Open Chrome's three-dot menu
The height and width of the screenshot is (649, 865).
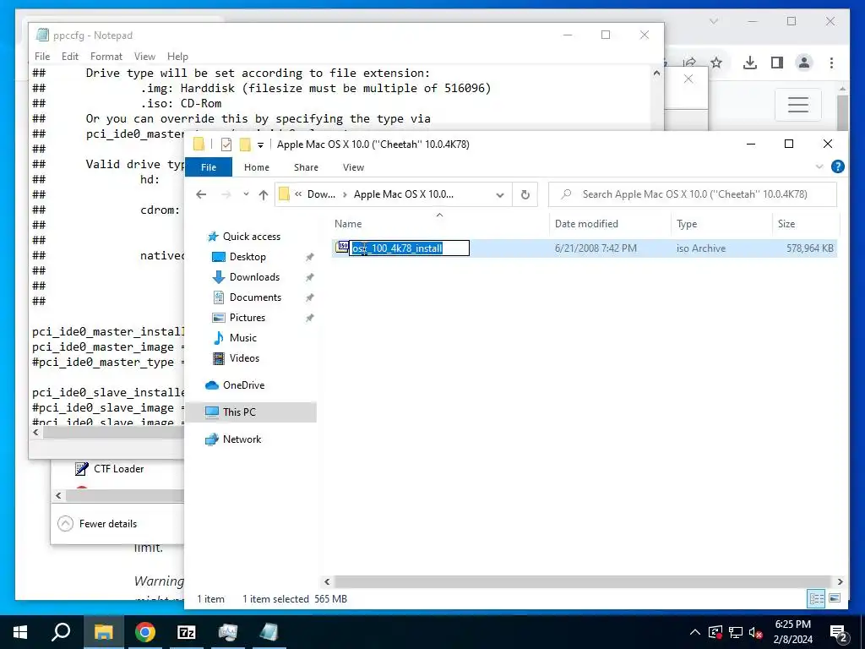tap(831, 63)
